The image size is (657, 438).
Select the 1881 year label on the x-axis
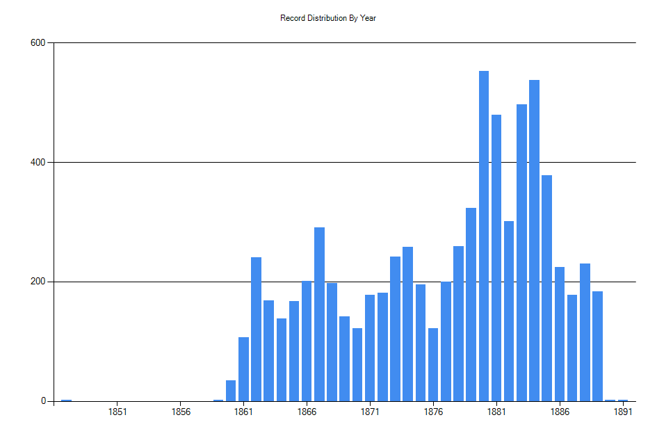point(496,412)
